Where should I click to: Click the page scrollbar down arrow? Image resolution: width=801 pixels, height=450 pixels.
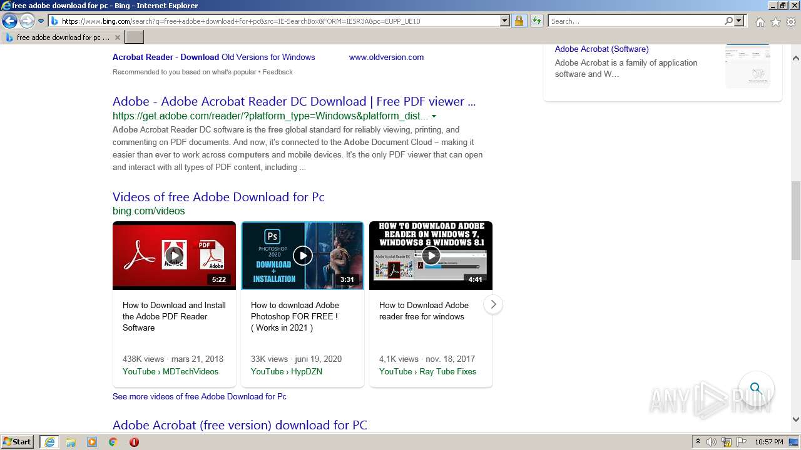pos(795,420)
